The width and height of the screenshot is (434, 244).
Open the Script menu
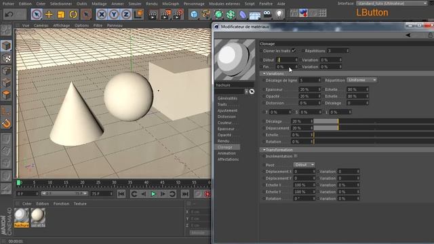point(250,4)
